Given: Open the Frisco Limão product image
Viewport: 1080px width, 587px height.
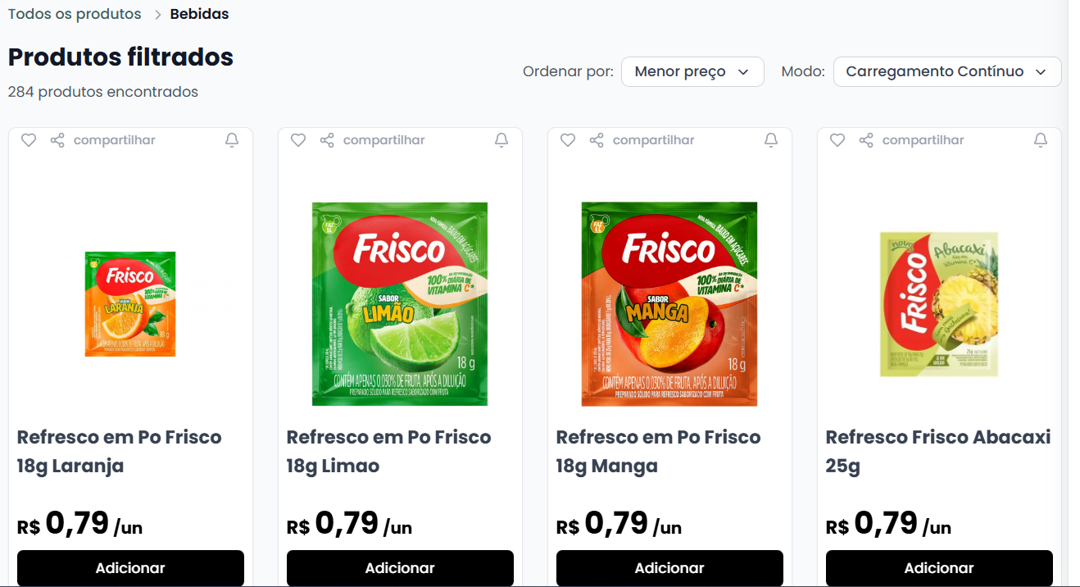Looking at the screenshot, I should (x=400, y=304).
